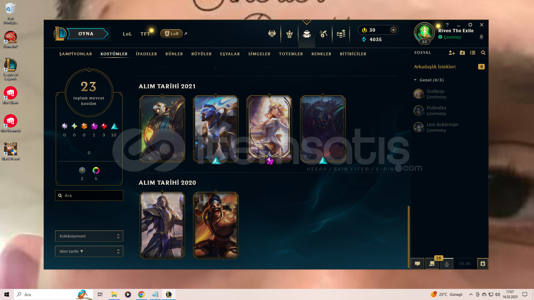This screenshot has height=300, width=534.
Task: Click the skin list vertical scrollbar
Action: click(409, 237)
